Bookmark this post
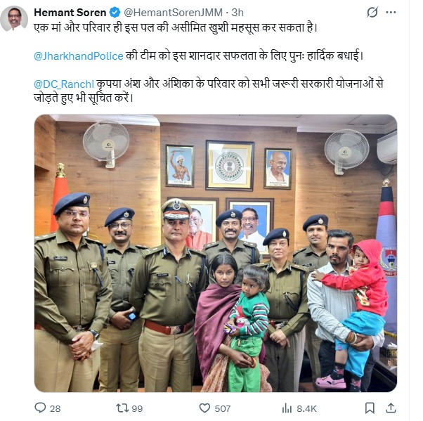The image size is (423, 421). [x=370, y=408]
